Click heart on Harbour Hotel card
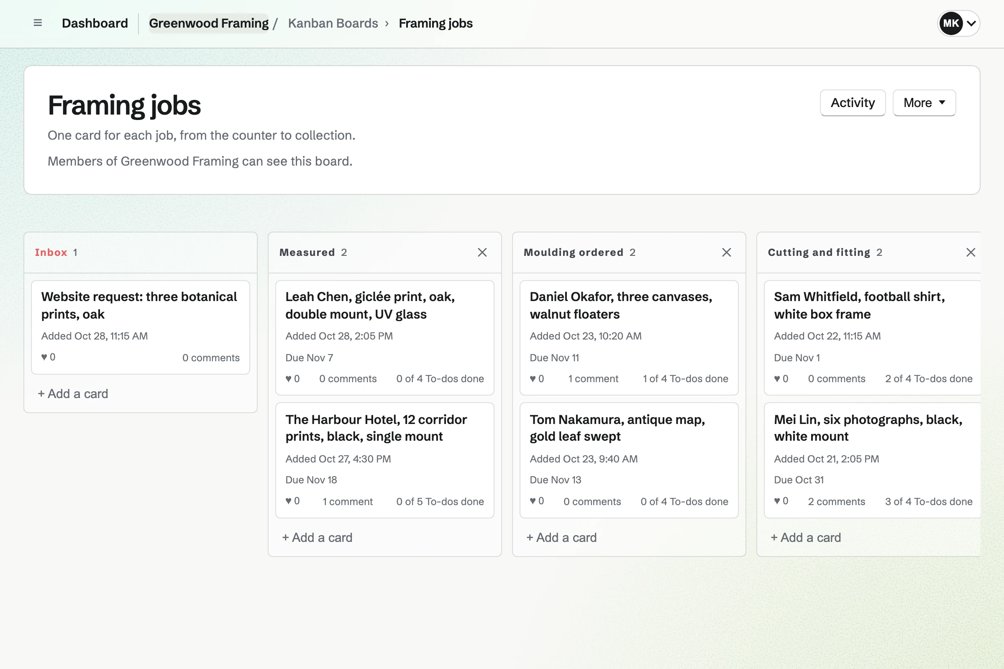Image resolution: width=1004 pixels, height=669 pixels. [292, 501]
